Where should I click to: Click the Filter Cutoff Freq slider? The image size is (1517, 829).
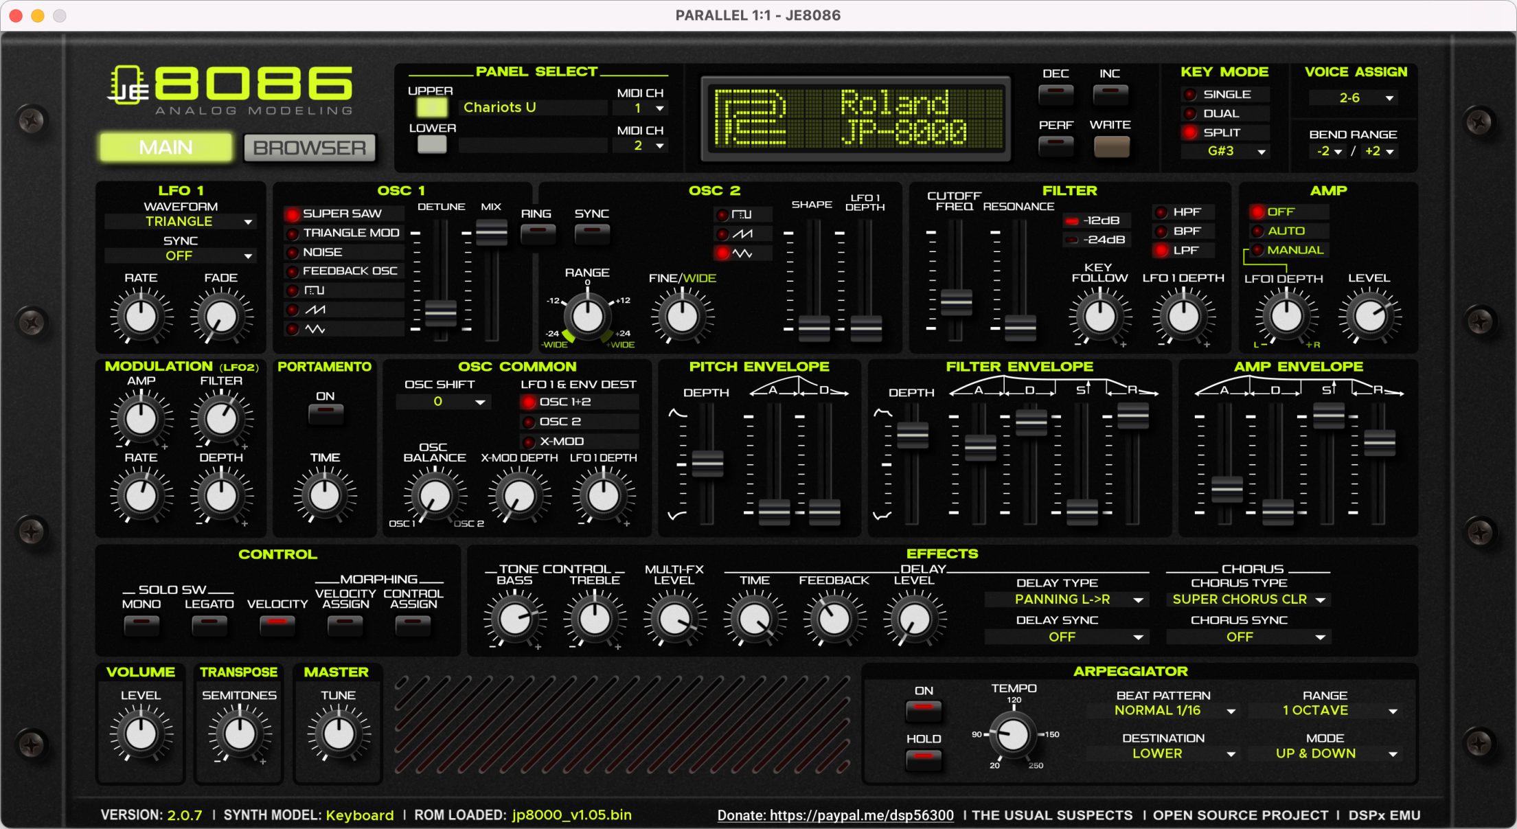click(x=956, y=302)
